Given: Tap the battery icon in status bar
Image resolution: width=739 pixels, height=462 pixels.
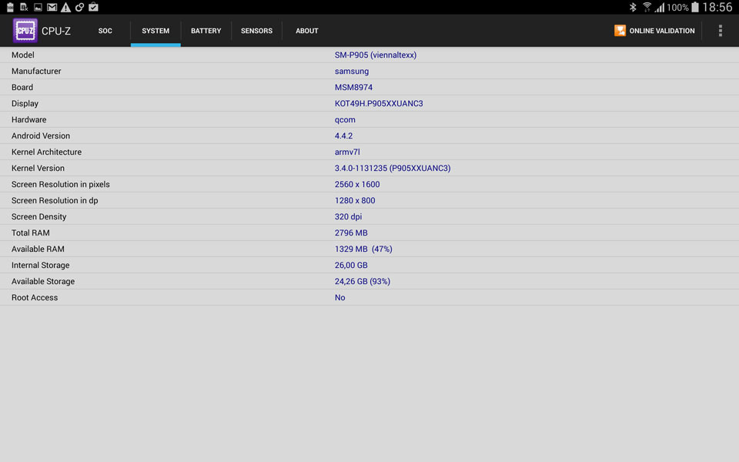Looking at the screenshot, I should [x=694, y=7].
